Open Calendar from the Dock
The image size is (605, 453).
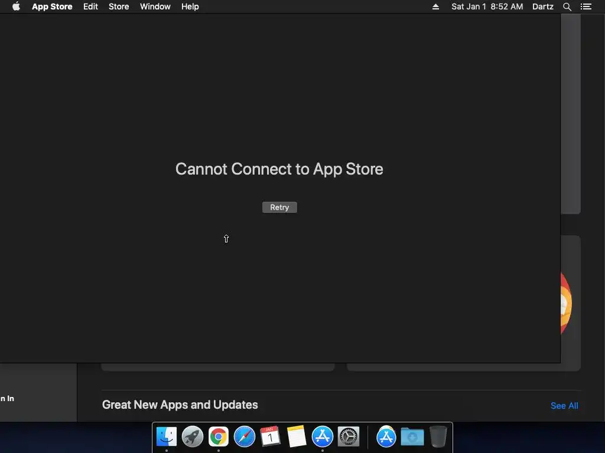(x=271, y=437)
